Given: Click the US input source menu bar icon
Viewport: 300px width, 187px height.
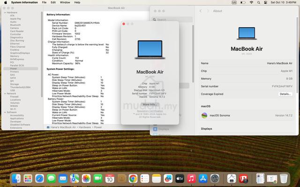Looking at the screenshot, I should [x=234, y=2].
